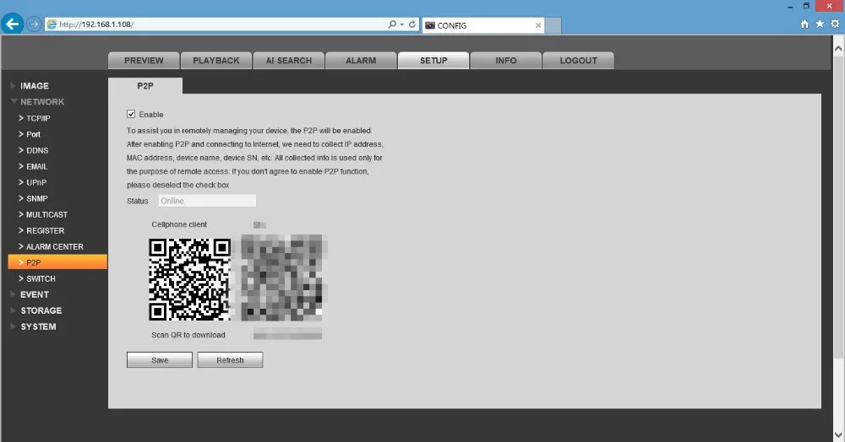845x442 pixels.
Task: Click the LOGOUT tab
Action: pyautogui.click(x=578, y=61)
